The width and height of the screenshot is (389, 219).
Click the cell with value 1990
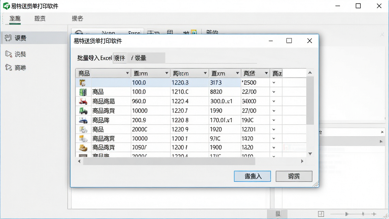tap(225, 111)
